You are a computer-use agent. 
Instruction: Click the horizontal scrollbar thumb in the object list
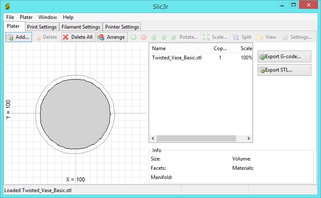[x=196, y=139]
